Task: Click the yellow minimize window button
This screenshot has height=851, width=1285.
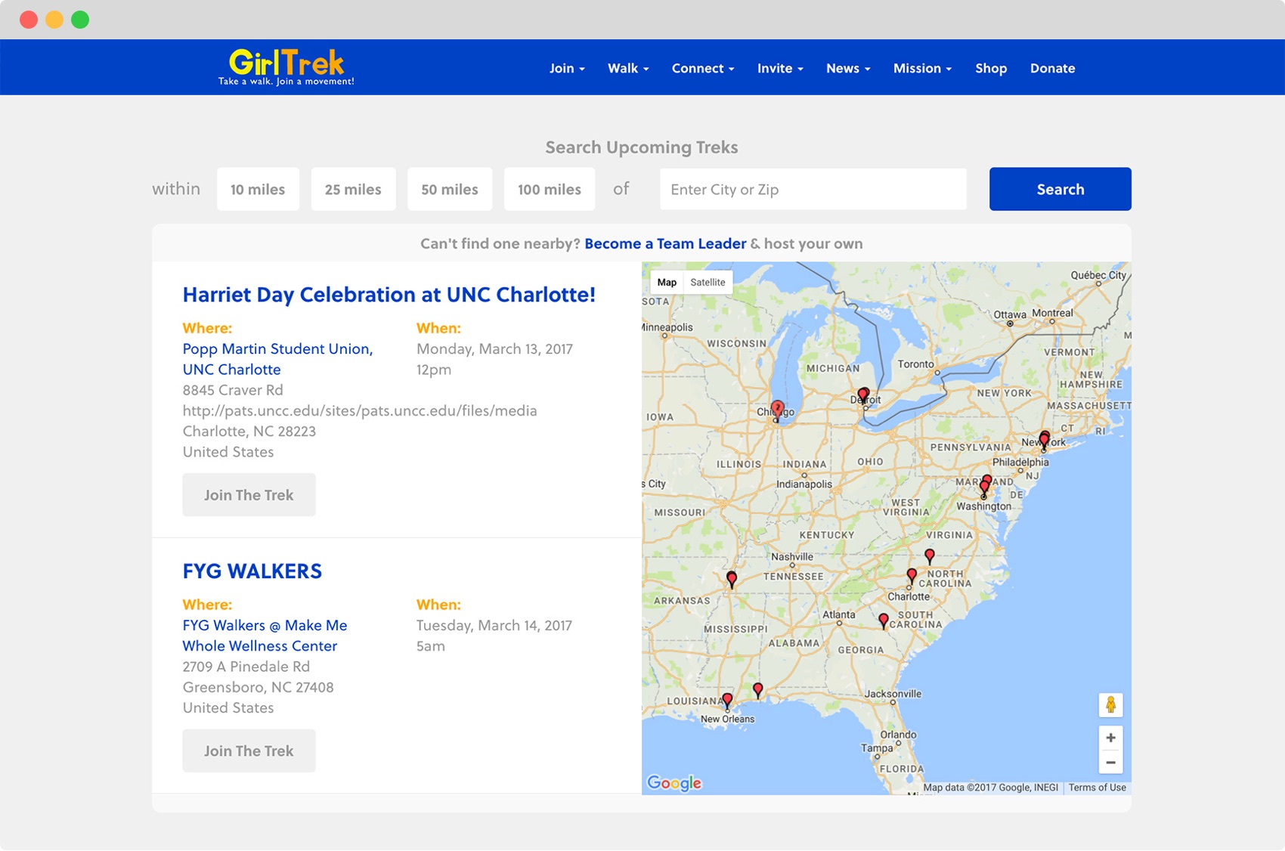Action: click(54, 20)
